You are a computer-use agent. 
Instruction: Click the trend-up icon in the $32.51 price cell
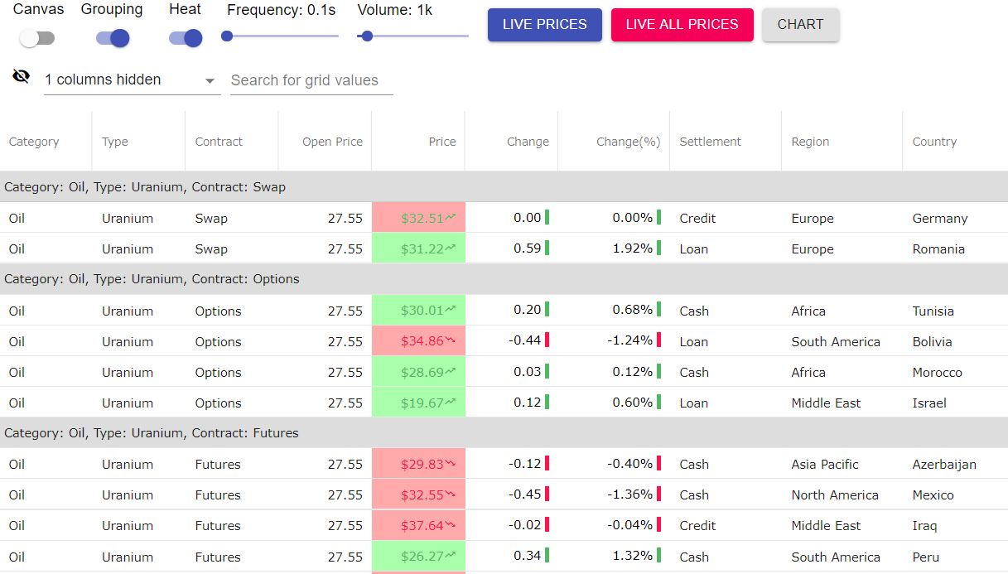pos(451,218)
